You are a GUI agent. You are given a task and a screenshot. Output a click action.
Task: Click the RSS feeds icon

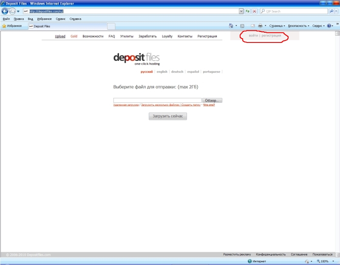[242, 26]
